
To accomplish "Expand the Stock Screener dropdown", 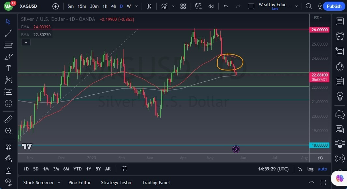I will coord(59,182).
